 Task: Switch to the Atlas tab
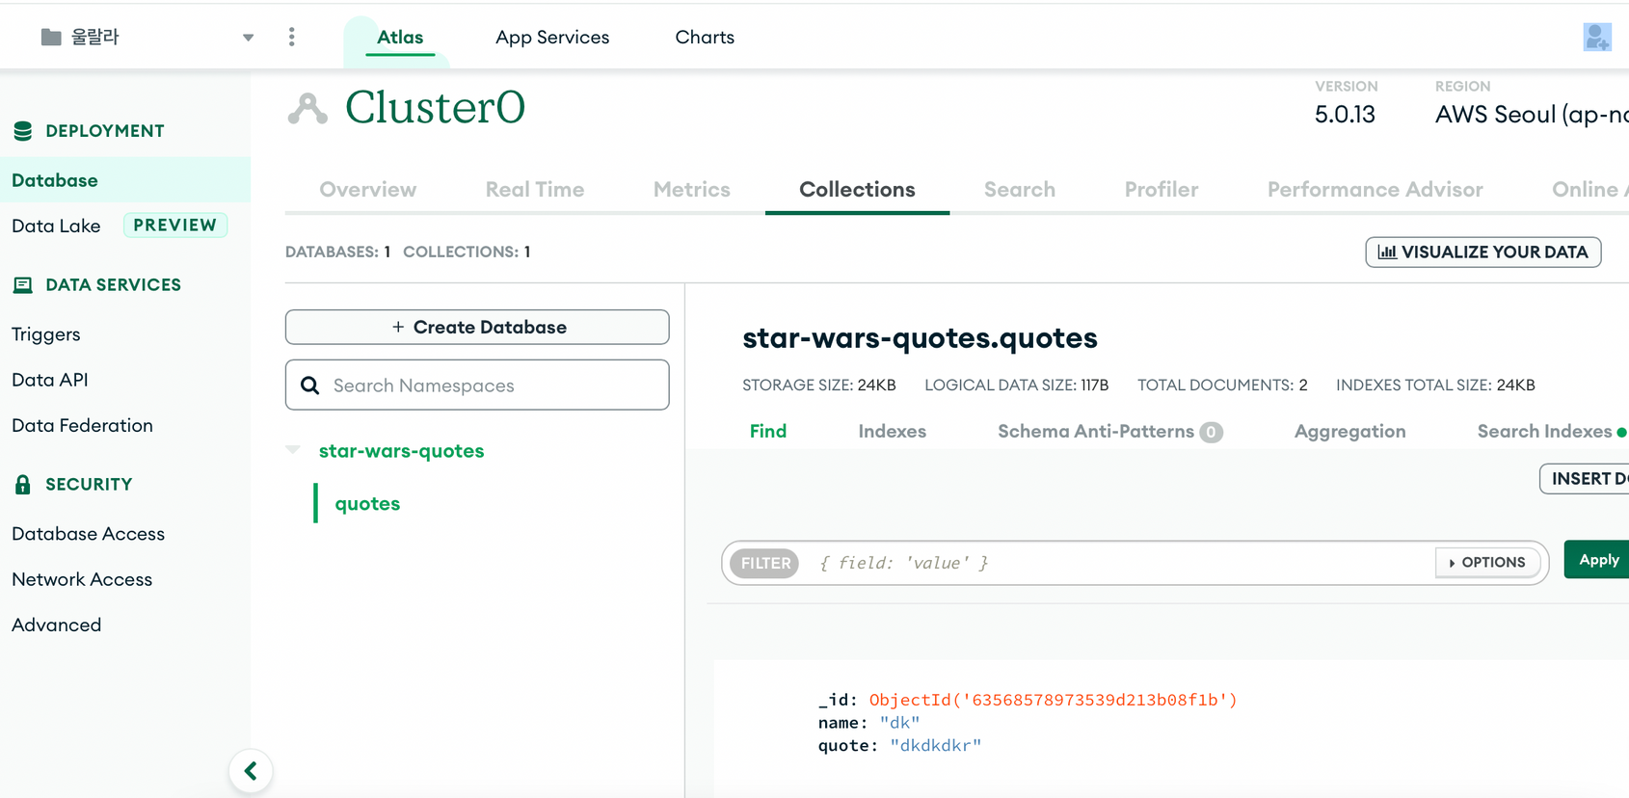pos(400,37)
